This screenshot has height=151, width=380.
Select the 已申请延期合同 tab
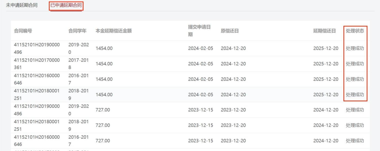(66, 6)
